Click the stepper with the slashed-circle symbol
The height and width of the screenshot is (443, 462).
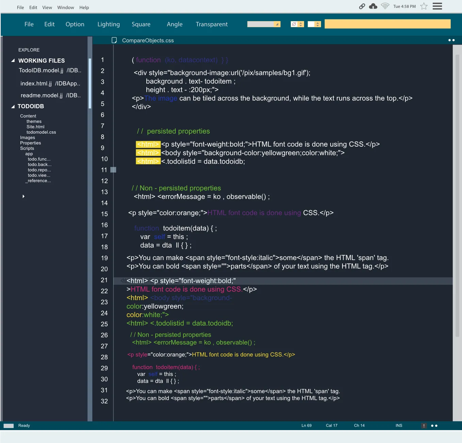[297, 24]
